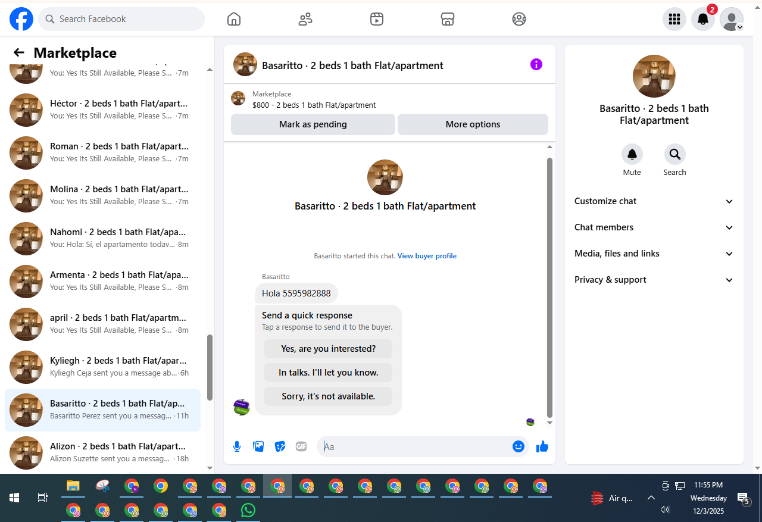762x522 pixels.
Task: Open the Facebook logo home link
Action: (21, 19)
